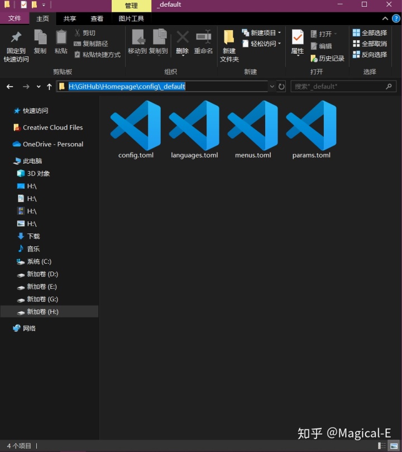Open file 属性 properties

(298, 42)
